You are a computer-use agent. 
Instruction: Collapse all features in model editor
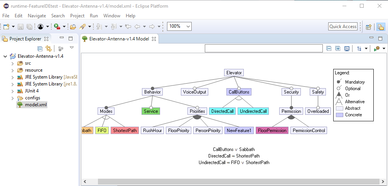pyautogui.click(x=329, y=49)
